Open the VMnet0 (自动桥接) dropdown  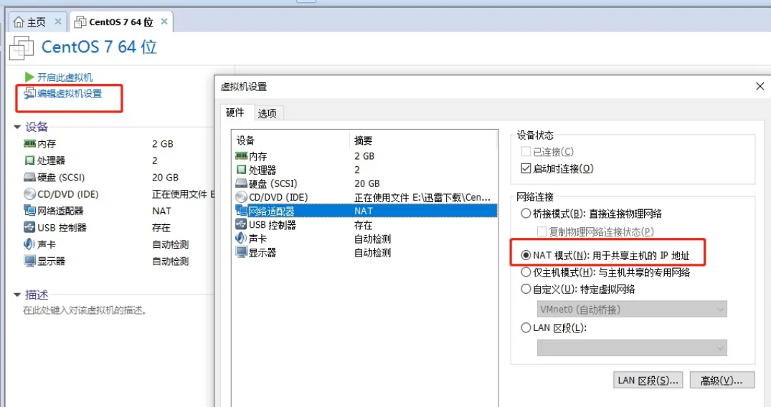632,309
